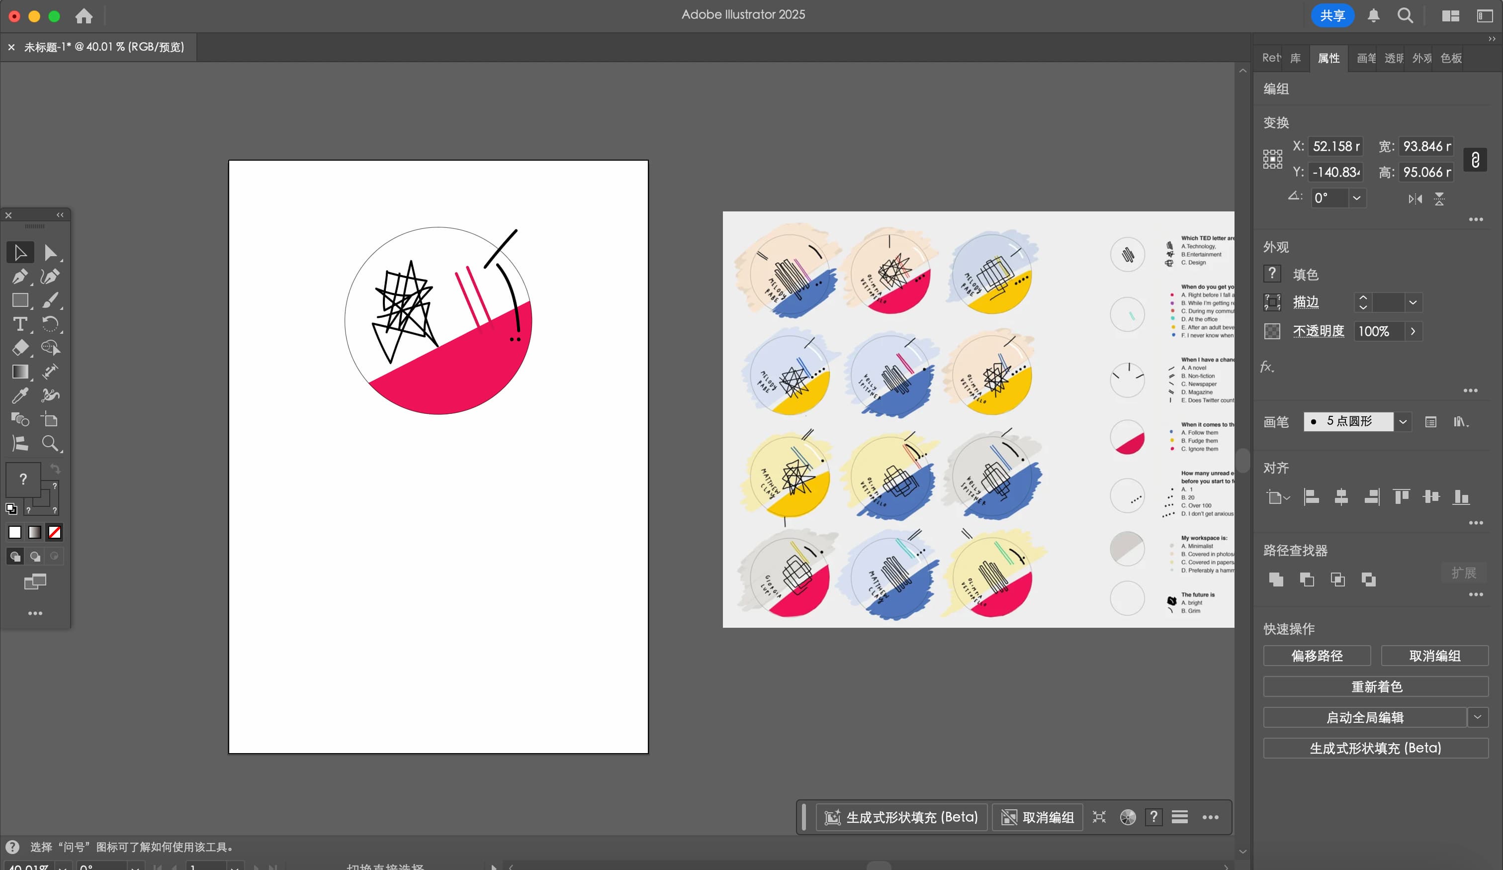Open the brush 5 点圆形 dropdown
1503x870 pixels.
tap(1403, 422)
